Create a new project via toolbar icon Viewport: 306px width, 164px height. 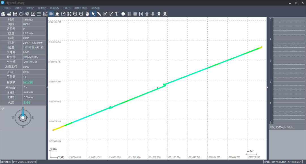click(x=3, y=14)
